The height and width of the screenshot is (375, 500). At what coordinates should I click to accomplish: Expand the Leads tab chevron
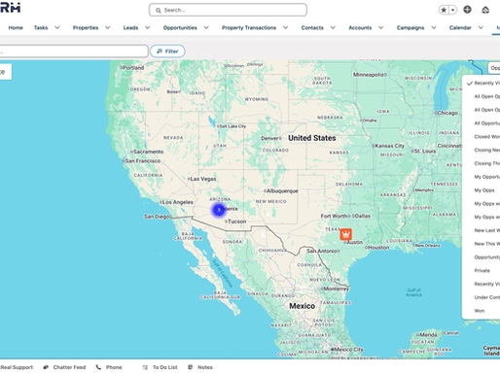[148, 28]
